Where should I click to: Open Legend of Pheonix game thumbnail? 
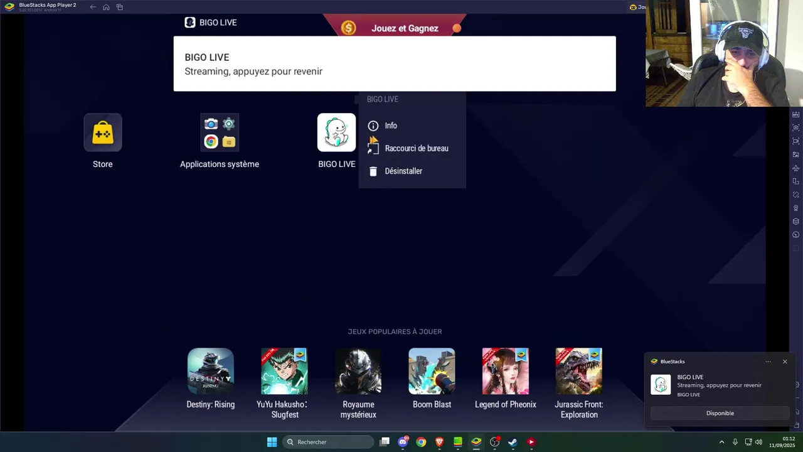point(506,371)
